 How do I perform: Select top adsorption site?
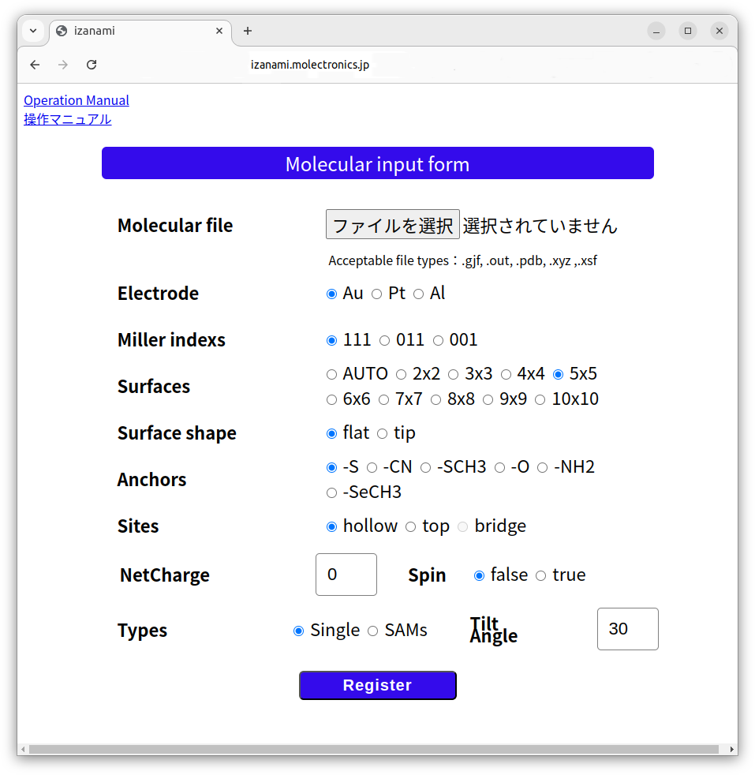[x=410, y=527]
